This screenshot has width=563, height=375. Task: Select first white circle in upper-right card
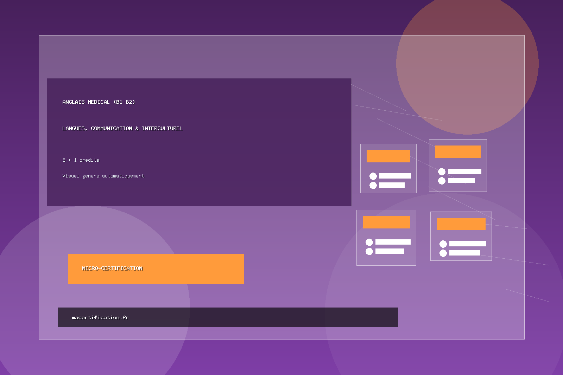pos(442,172)
